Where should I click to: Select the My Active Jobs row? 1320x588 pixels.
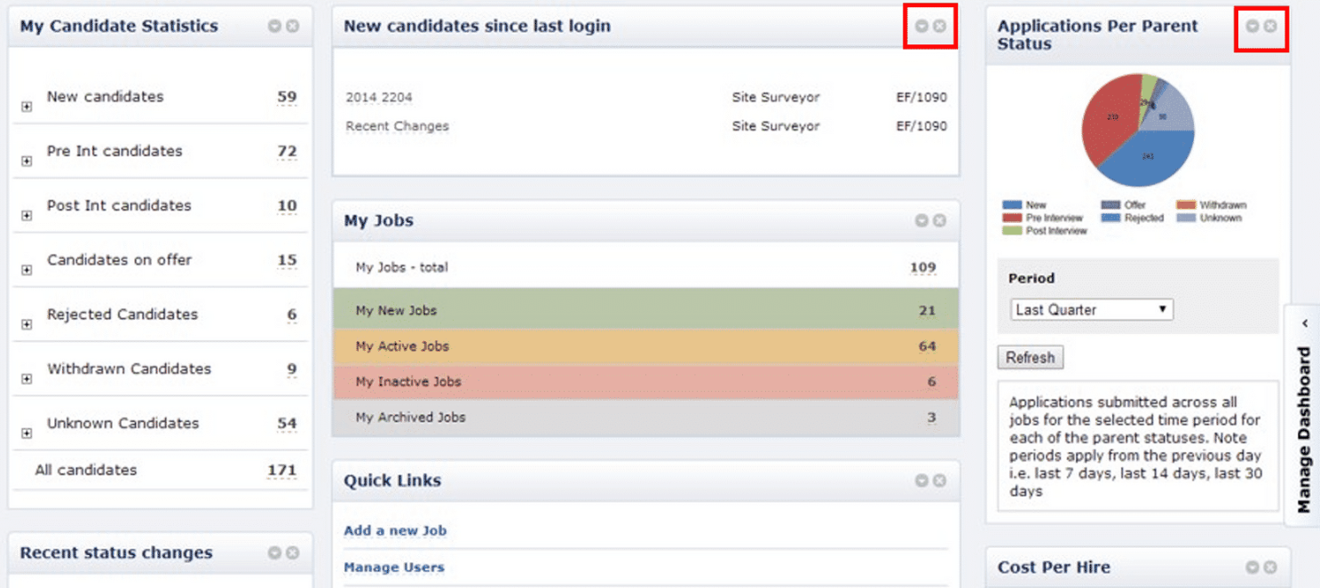[x=646, y=346]
